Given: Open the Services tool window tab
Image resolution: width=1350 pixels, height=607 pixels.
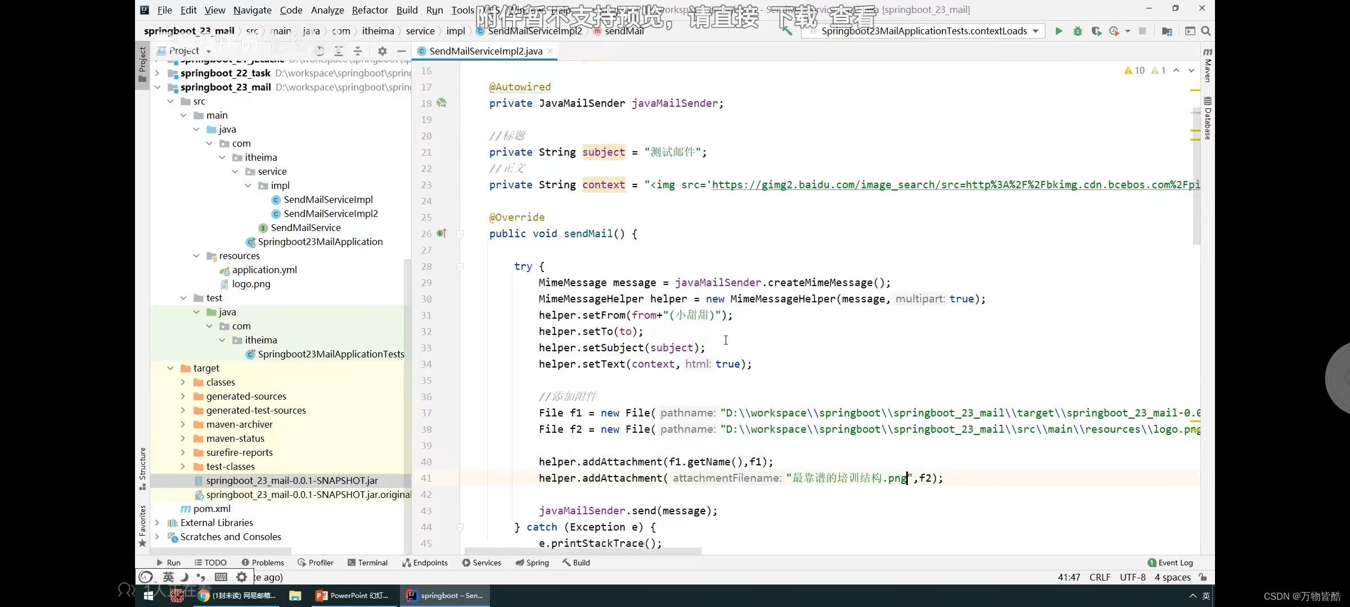Looking at the screenshot, I should click(x=481, y=563).
